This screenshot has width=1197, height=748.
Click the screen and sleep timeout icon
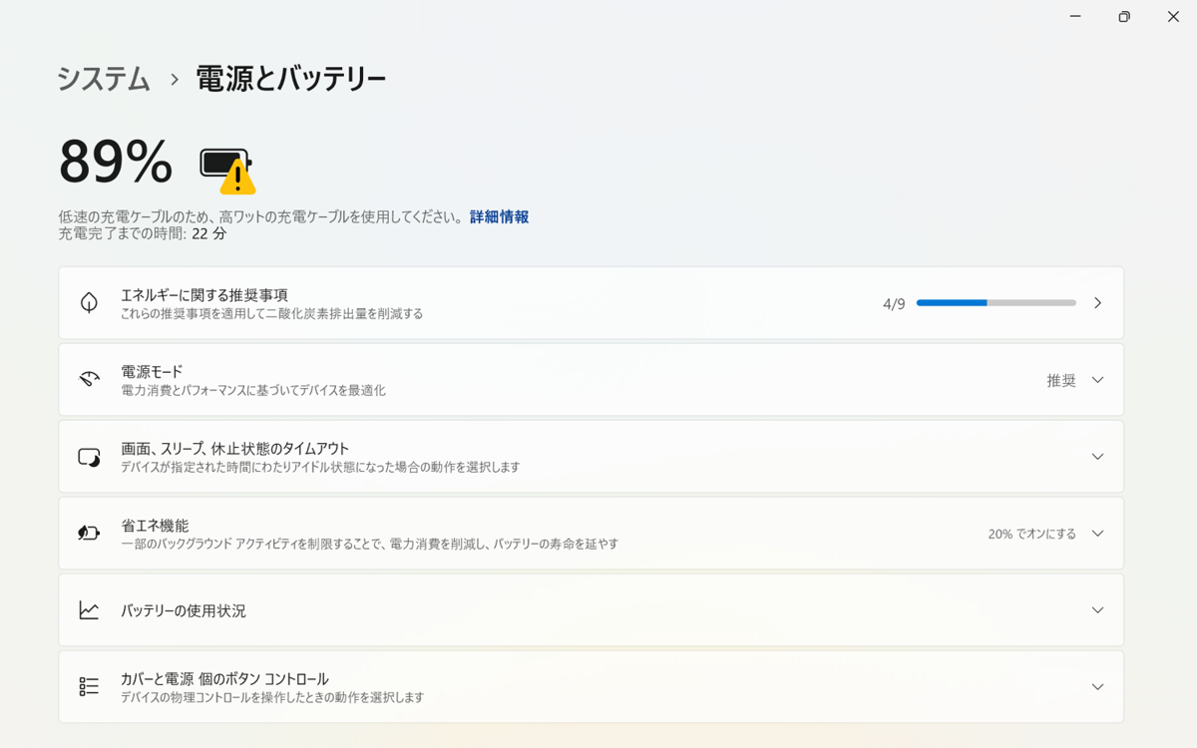click(x=88, y=456)
